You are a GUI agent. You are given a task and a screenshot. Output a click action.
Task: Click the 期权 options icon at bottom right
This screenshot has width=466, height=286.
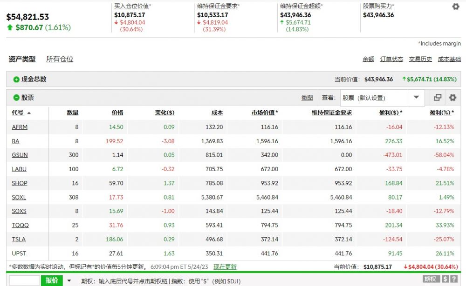point(431,279)
